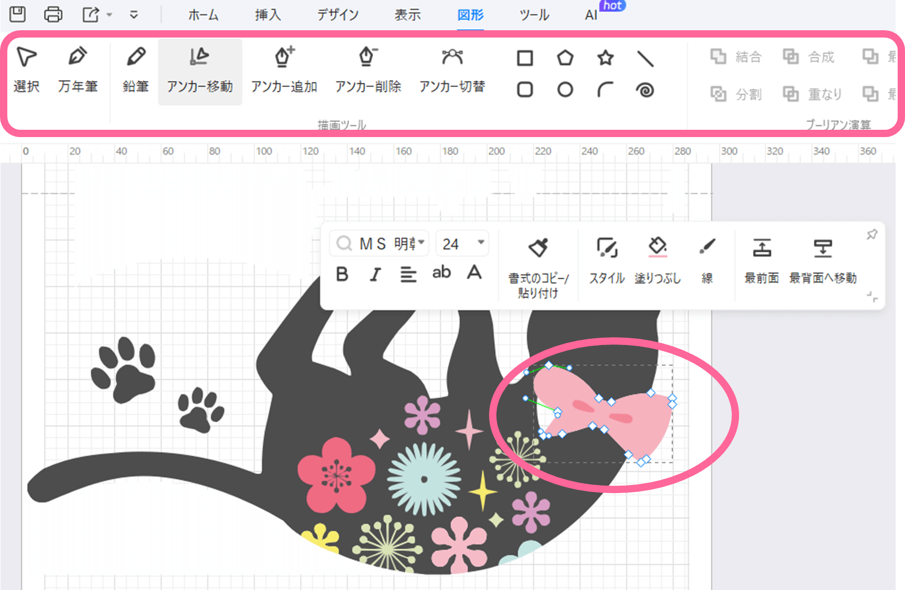Click the 書式のコピー format painter icon

click(538, 248)
